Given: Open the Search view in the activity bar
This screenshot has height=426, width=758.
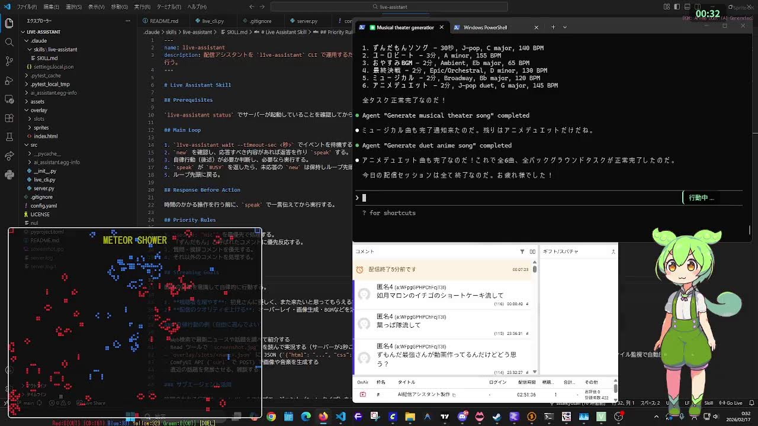Looking at the screenshot, I should (9, 42).
